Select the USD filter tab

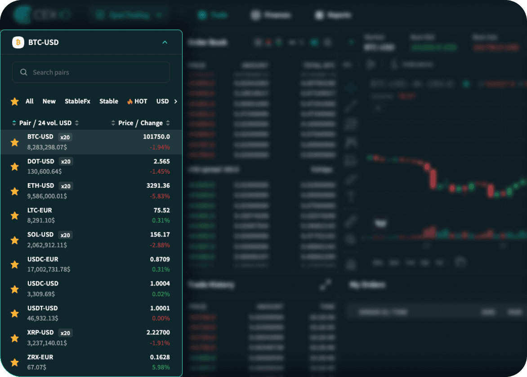(162, 101)
